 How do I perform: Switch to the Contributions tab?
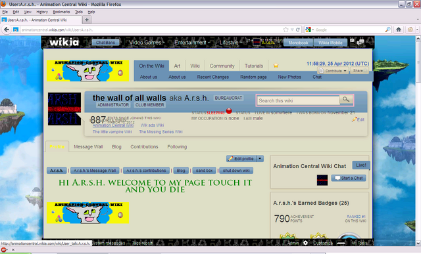pyautogui.click(x=144, y=147)
